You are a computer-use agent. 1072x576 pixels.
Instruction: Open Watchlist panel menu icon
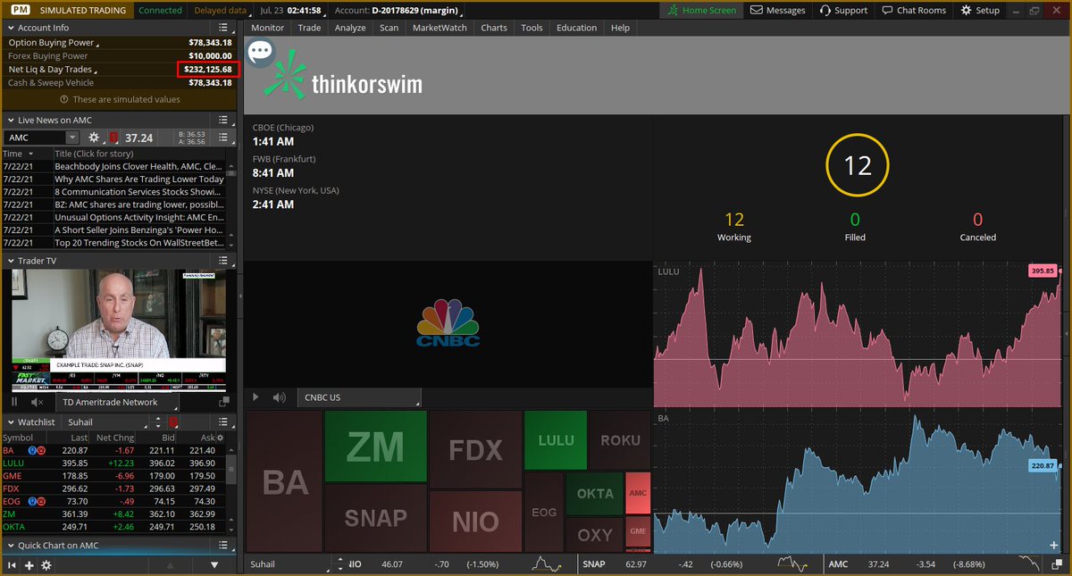pyautogui.click(x=224, y=422)
